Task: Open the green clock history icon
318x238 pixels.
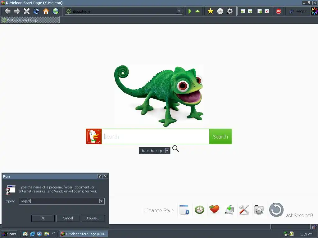Action: point(200,210)
